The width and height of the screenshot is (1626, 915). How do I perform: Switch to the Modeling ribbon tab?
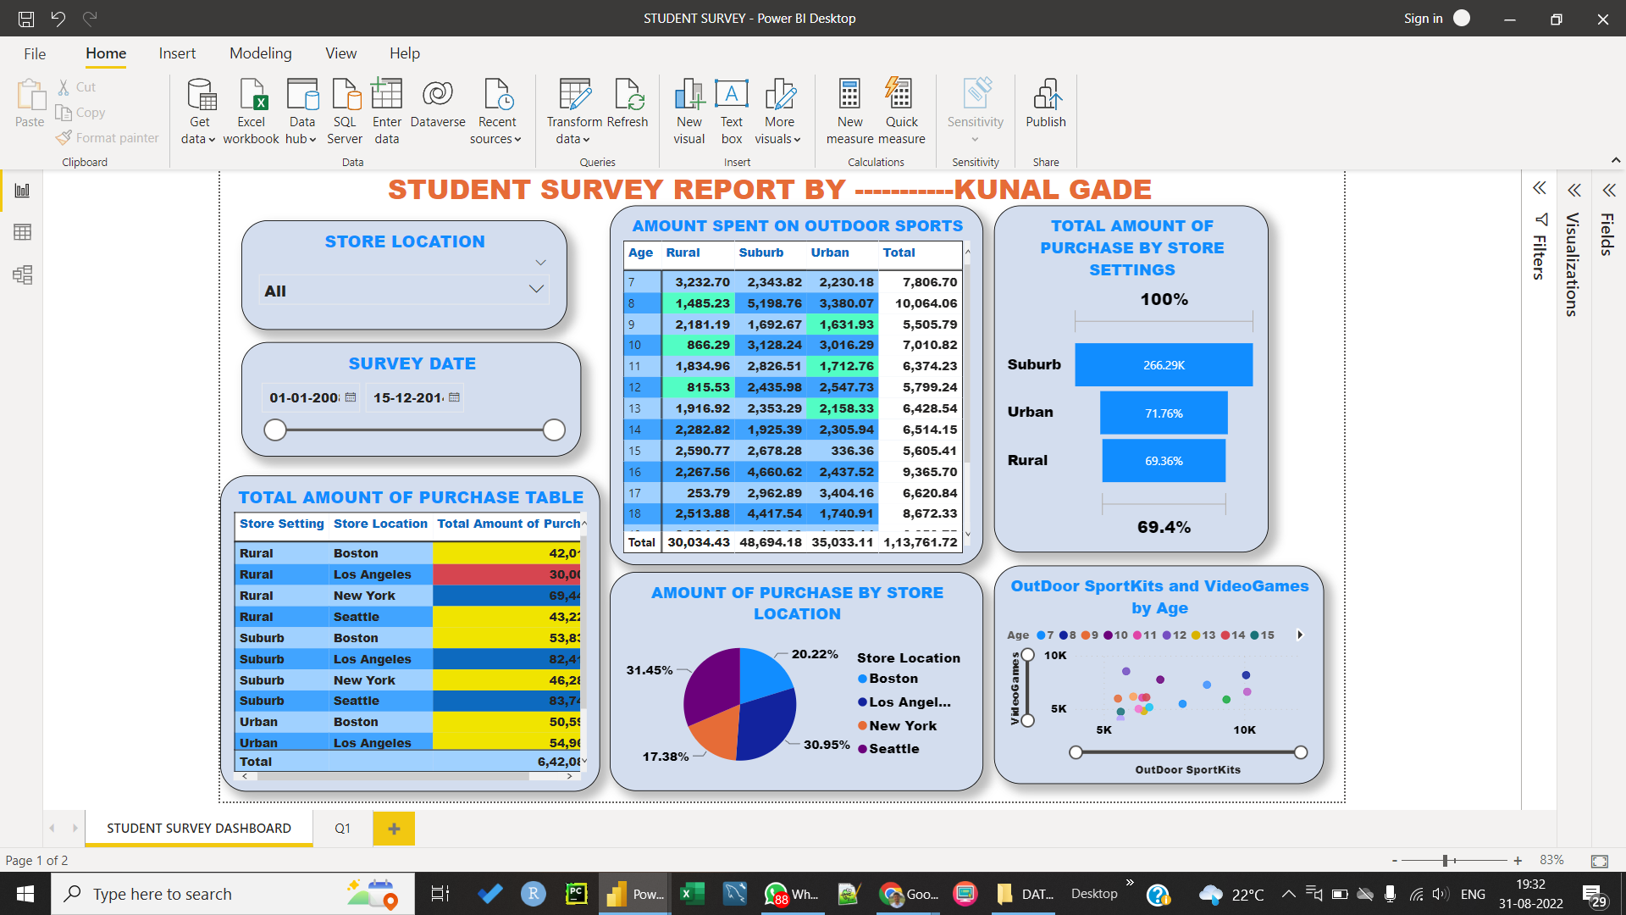(260, 53)
